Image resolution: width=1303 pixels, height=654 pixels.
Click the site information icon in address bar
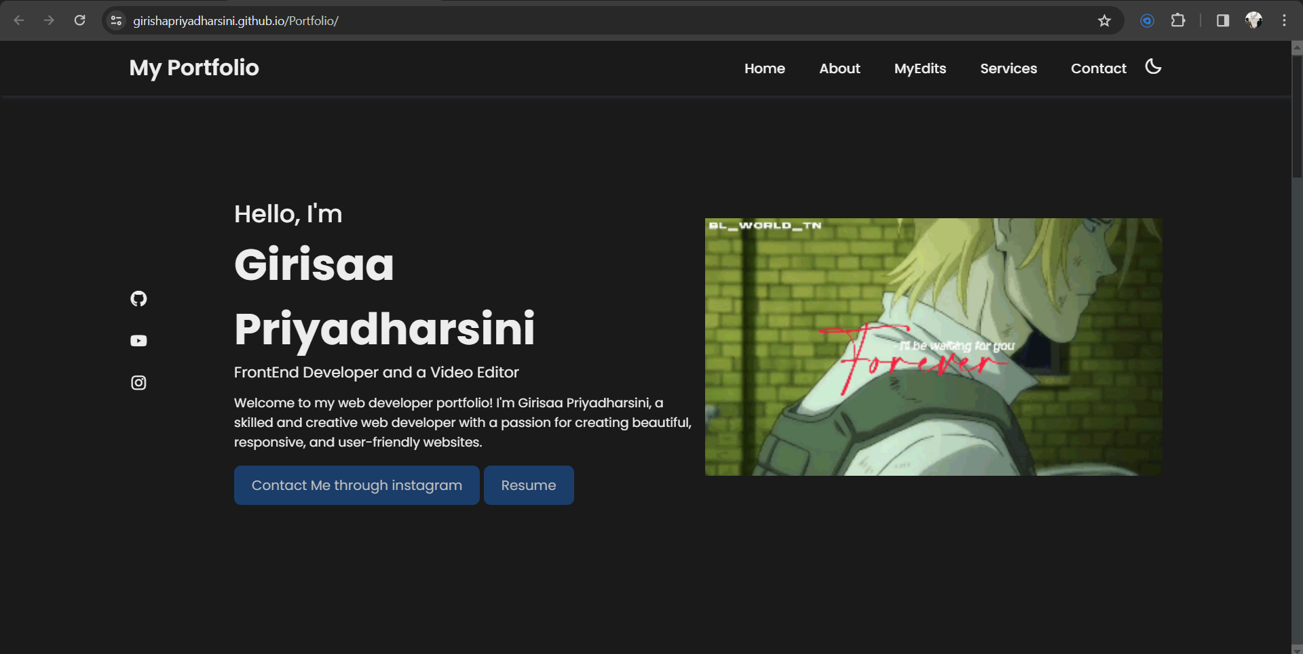tap(116, 20)
